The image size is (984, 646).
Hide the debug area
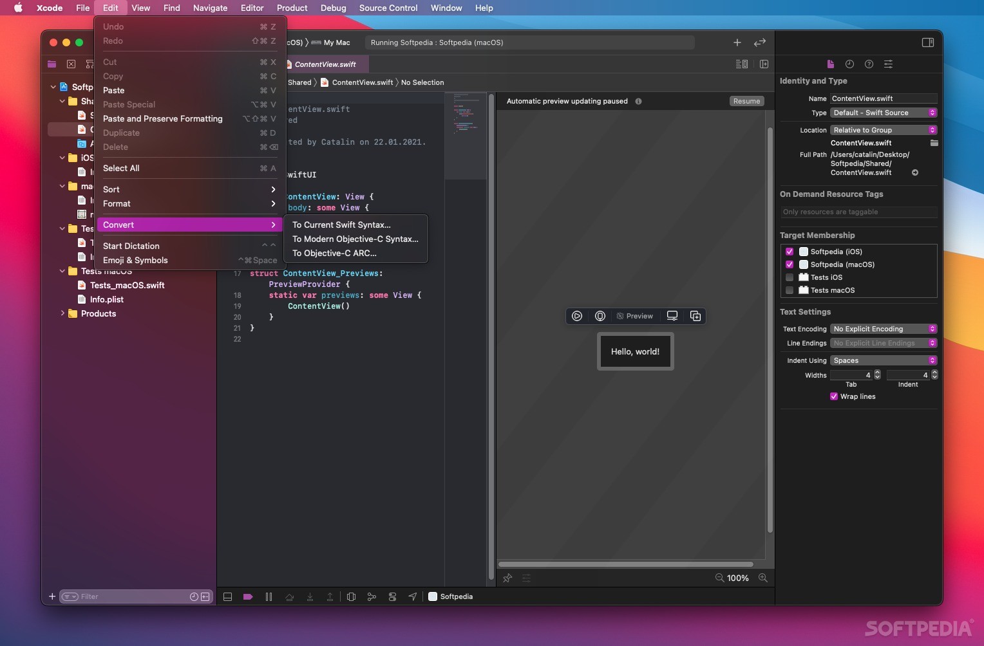click(227, 596)
